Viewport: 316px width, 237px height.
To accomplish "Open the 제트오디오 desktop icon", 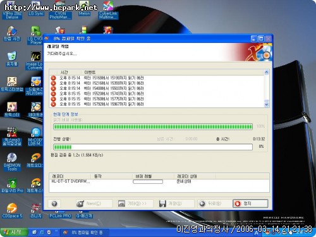I will 35,160.
